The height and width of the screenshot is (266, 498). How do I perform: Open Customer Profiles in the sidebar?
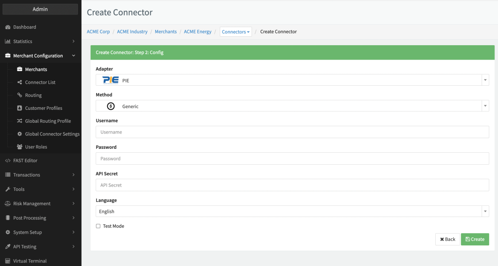(44, 108)
